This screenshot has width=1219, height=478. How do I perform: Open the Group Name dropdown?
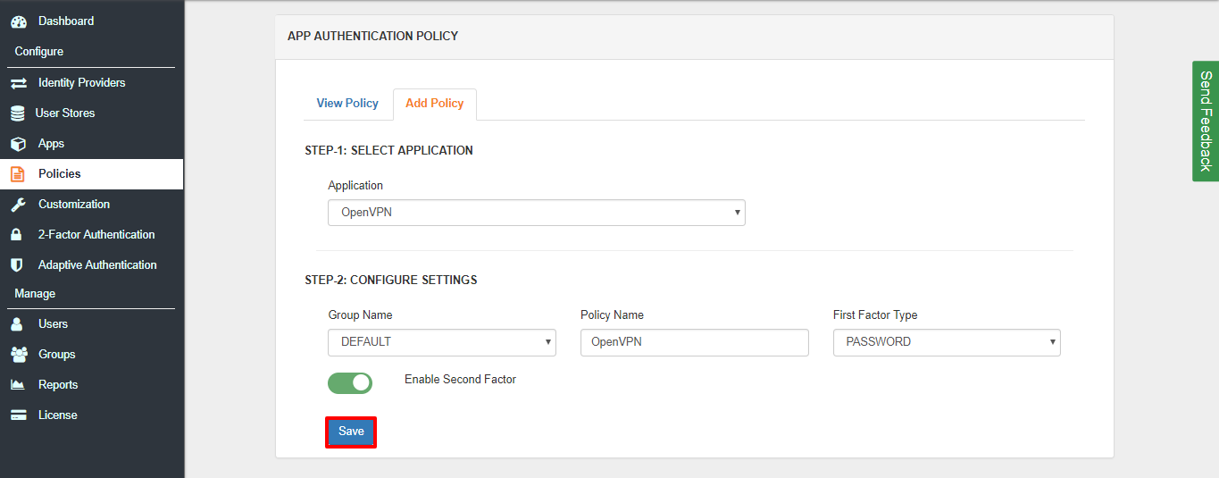pos(442,342)
